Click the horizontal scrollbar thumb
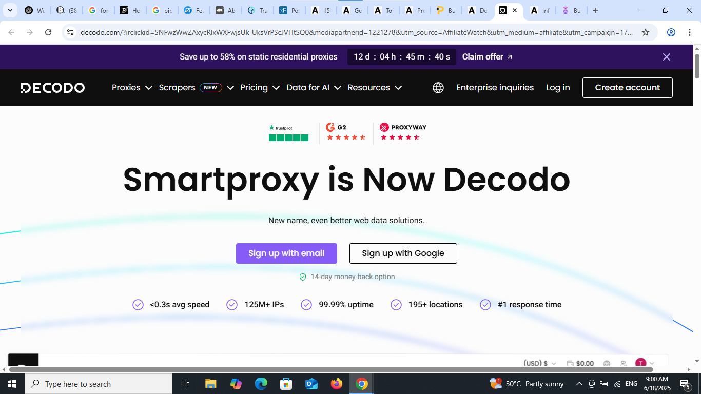Image resolution: width=701 pixels, height=394 pixels. pos(331,369)
